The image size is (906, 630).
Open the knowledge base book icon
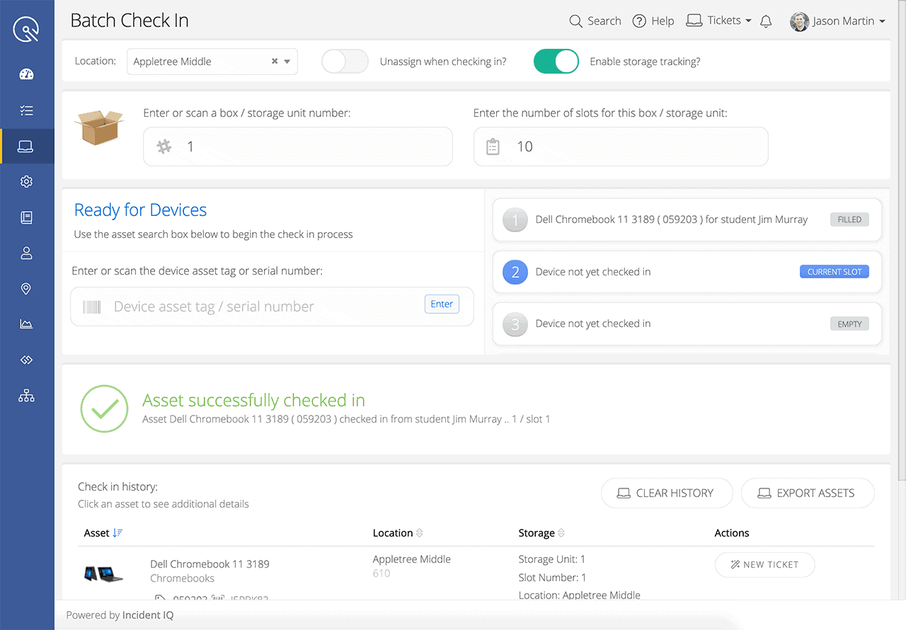[x=26, y=217]
